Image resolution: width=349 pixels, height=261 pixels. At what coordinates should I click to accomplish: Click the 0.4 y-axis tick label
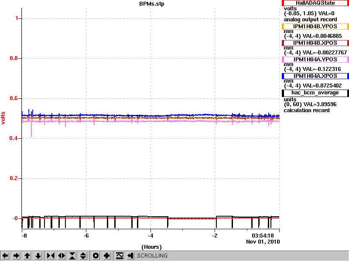[x=14, y=138]
